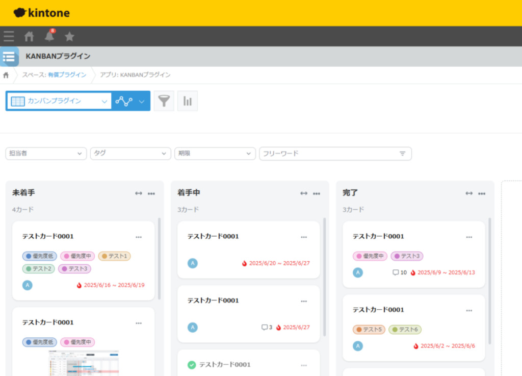Click the 完了 column scrollbar

pos(490,281)
